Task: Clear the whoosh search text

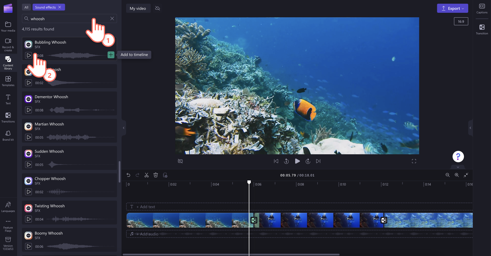Action: click(x=112, y=18)
